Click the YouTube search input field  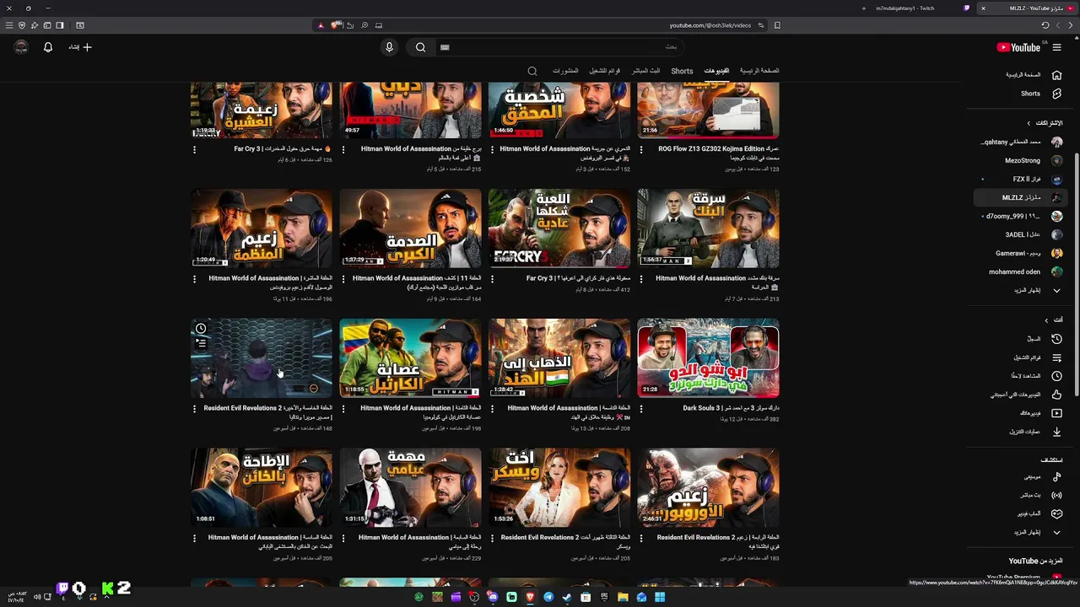pyautogui.click(x=561, y=47)
